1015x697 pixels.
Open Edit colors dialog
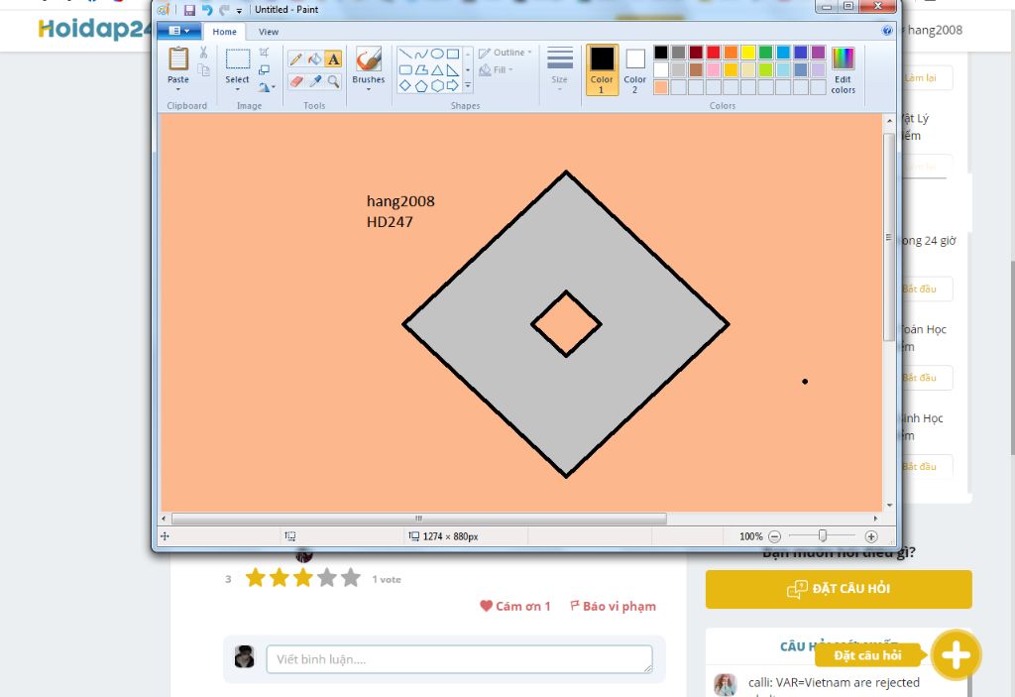(x=843, y=70)
